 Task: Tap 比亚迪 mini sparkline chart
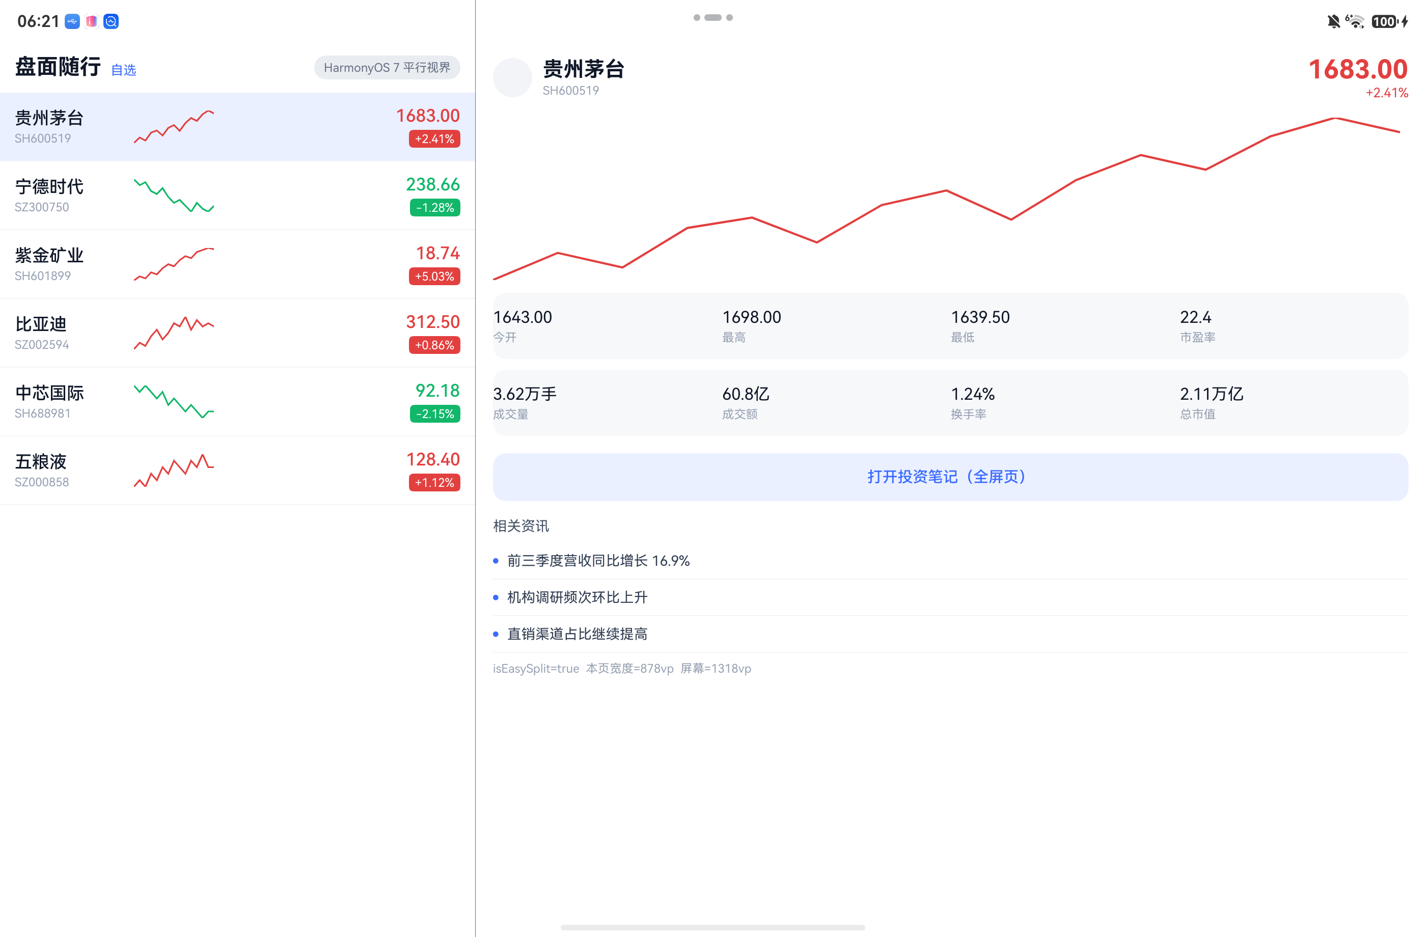click(174, 333)
